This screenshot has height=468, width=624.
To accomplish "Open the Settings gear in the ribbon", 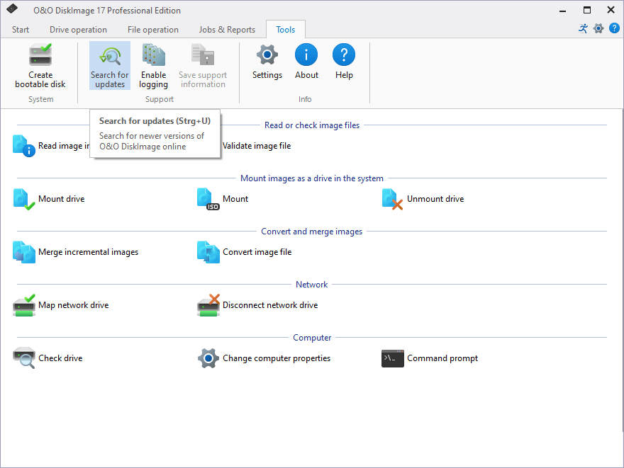I will coord(267,55).
